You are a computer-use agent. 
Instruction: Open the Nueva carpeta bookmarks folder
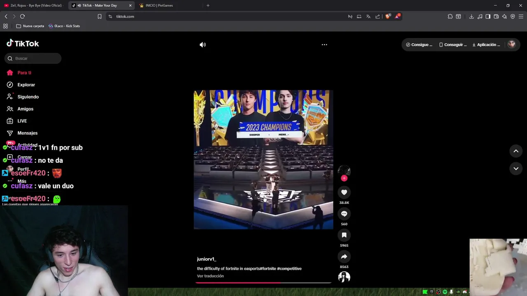pyautogui.click(x=30, y=26)
